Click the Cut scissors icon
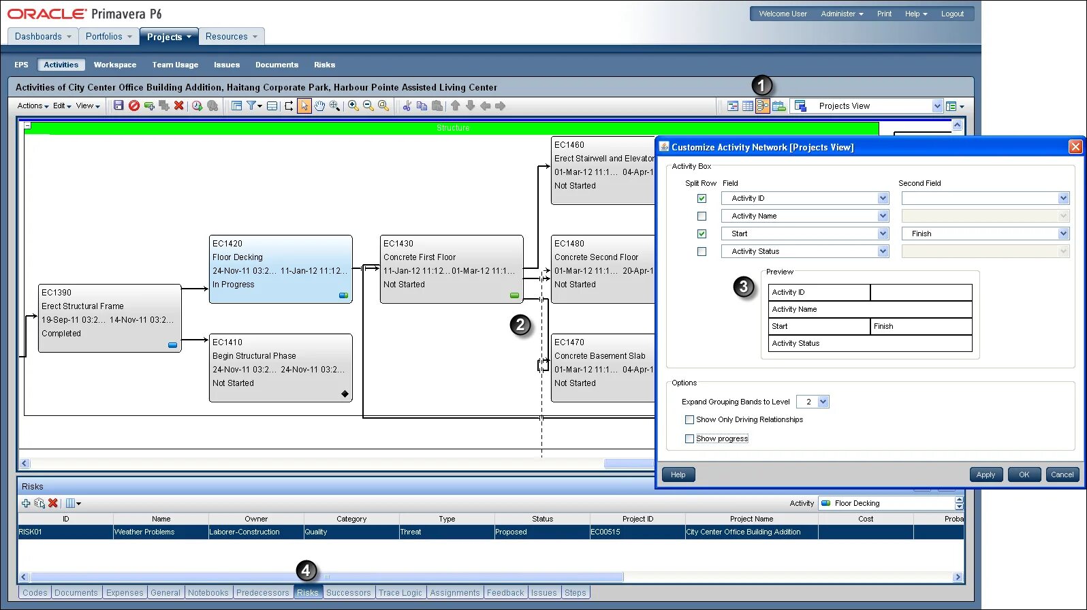This screenshot has width=1087, height=610. click(407, 106)
